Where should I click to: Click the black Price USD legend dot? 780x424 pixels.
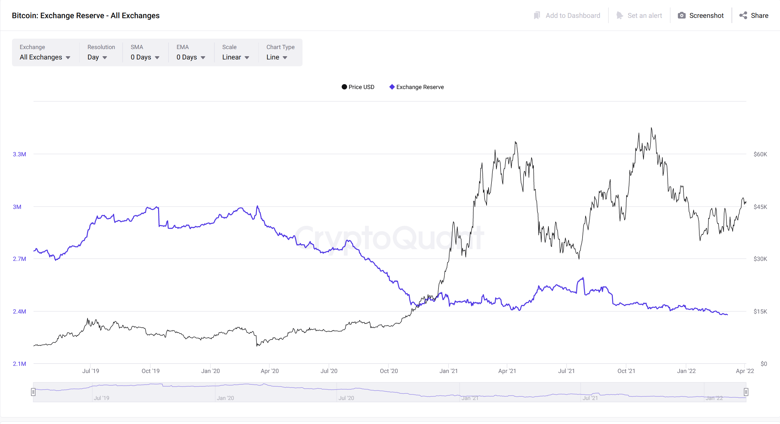point(344,87)
